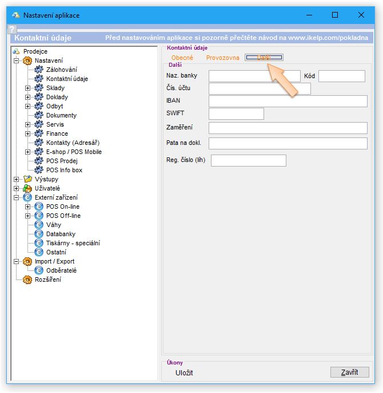383x393 pixels.
Task: Select the Tiskárny - speciální item
Action: [x=73, y=243]
